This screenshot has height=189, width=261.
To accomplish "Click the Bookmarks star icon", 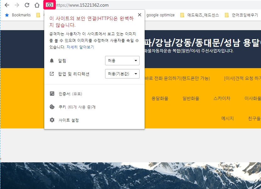I will pyautogui.click(x=7, y=15).
